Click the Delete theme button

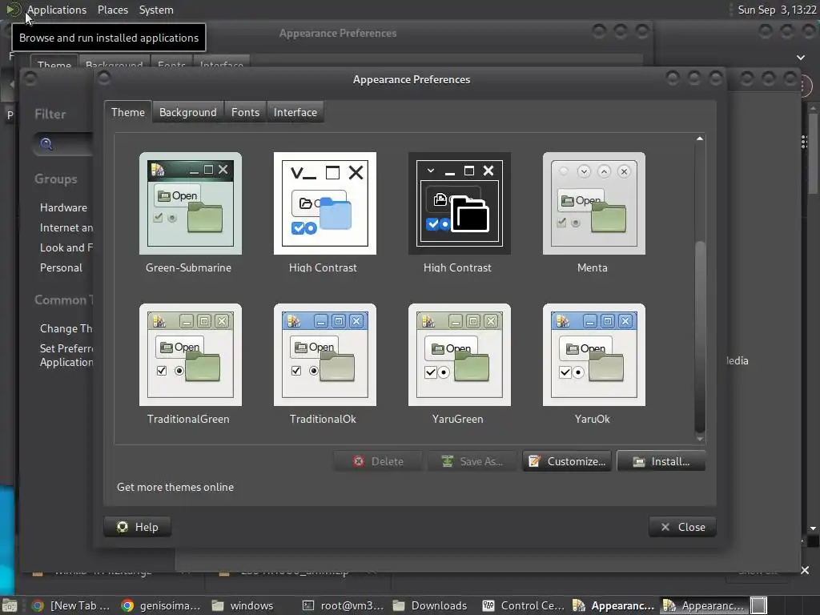(378, 461)
